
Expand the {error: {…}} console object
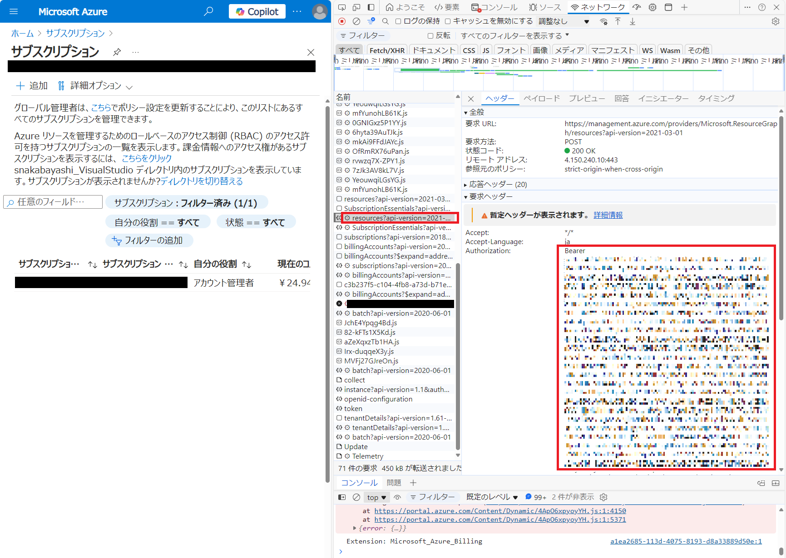[x=355, y=528]
